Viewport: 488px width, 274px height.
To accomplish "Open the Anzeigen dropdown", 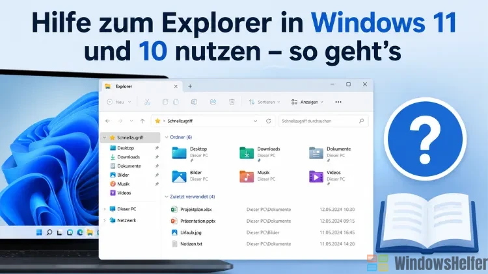I will point(307,102).
